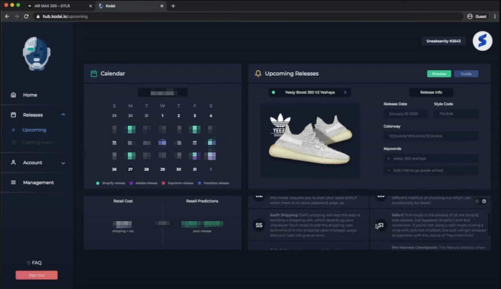The height and width of the screenshot is (289, 501).
Task: Switch to the AIR MAX 200 – DTLR browser tab
Action: coord(58,6)
